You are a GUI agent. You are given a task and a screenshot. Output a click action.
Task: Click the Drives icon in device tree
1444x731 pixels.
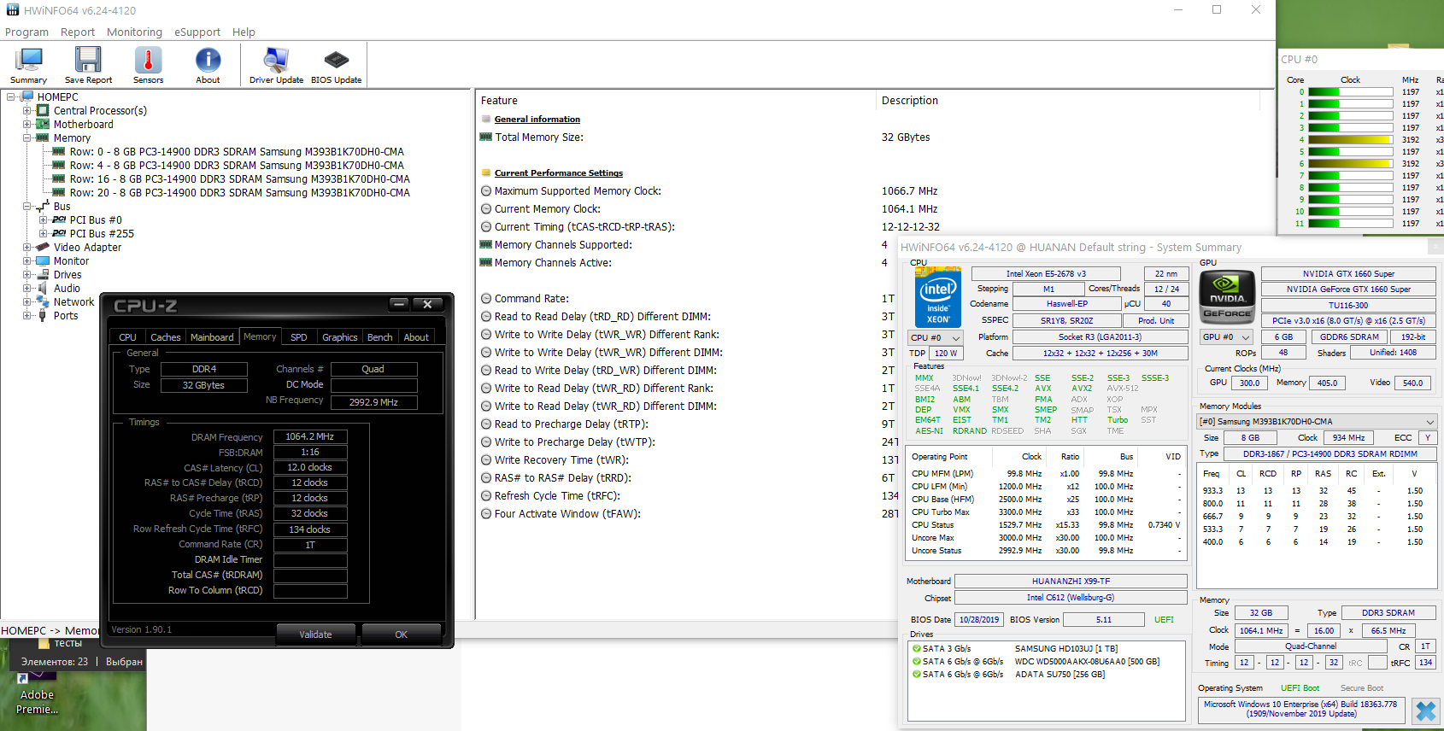pyautogui.click(x=43, y=274)
